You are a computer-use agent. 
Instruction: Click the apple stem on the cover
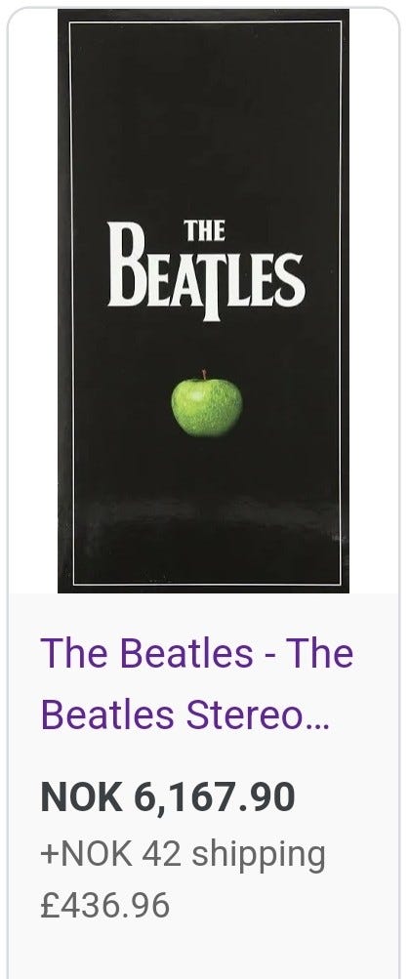204,375
